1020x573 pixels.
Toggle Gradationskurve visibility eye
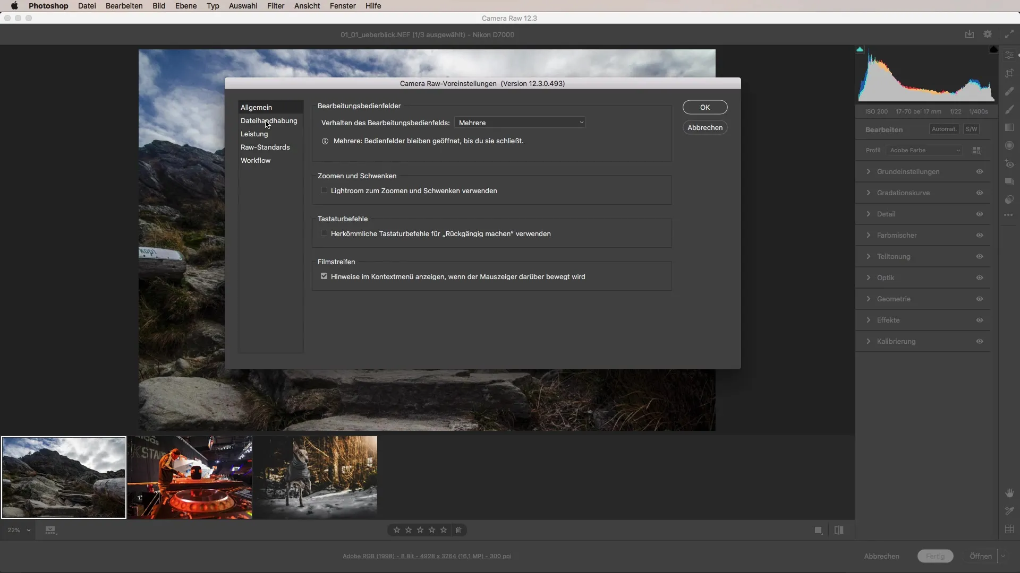980,193
